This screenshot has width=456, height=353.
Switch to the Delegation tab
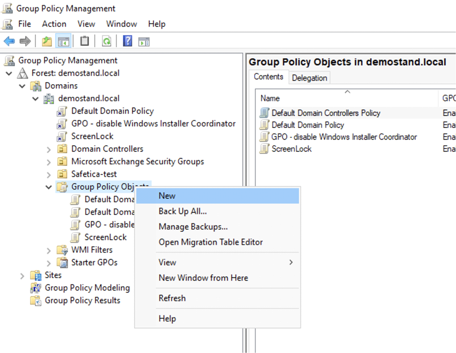pos(309,78)
